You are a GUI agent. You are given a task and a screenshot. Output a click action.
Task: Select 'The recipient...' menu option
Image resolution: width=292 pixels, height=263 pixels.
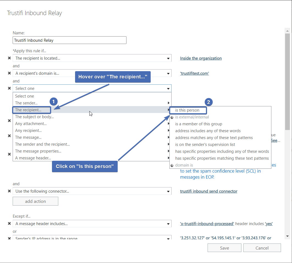[92, 110]
